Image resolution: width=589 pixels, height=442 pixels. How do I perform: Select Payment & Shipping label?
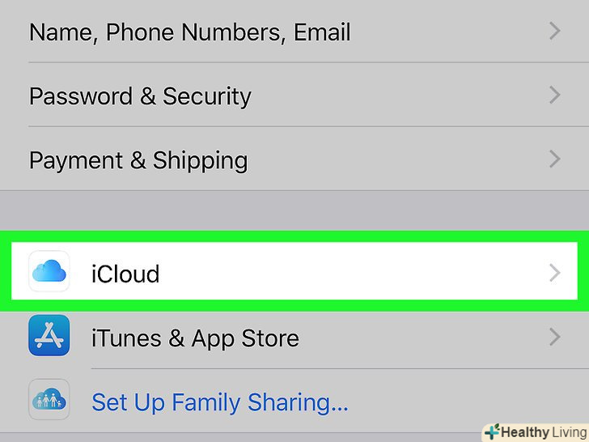[x=138, y=159]
